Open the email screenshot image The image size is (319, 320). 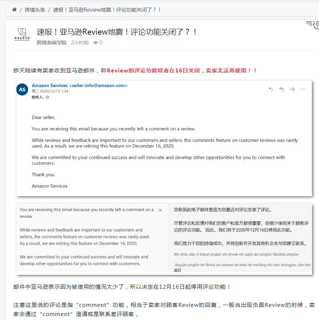[164, 138]
